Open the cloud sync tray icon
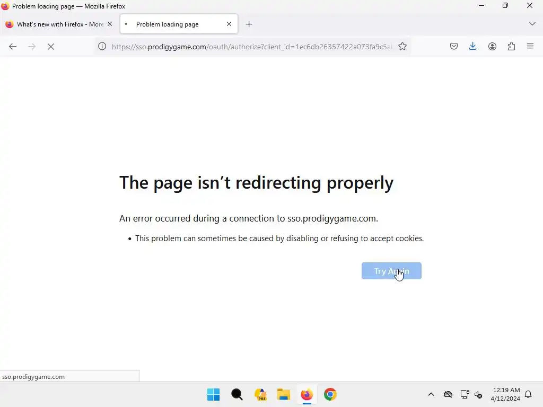This screenshot has width=543, height=407. click(448, 394)
